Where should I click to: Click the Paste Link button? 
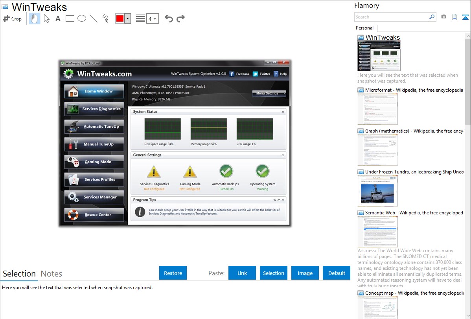(x=242, y=273)
